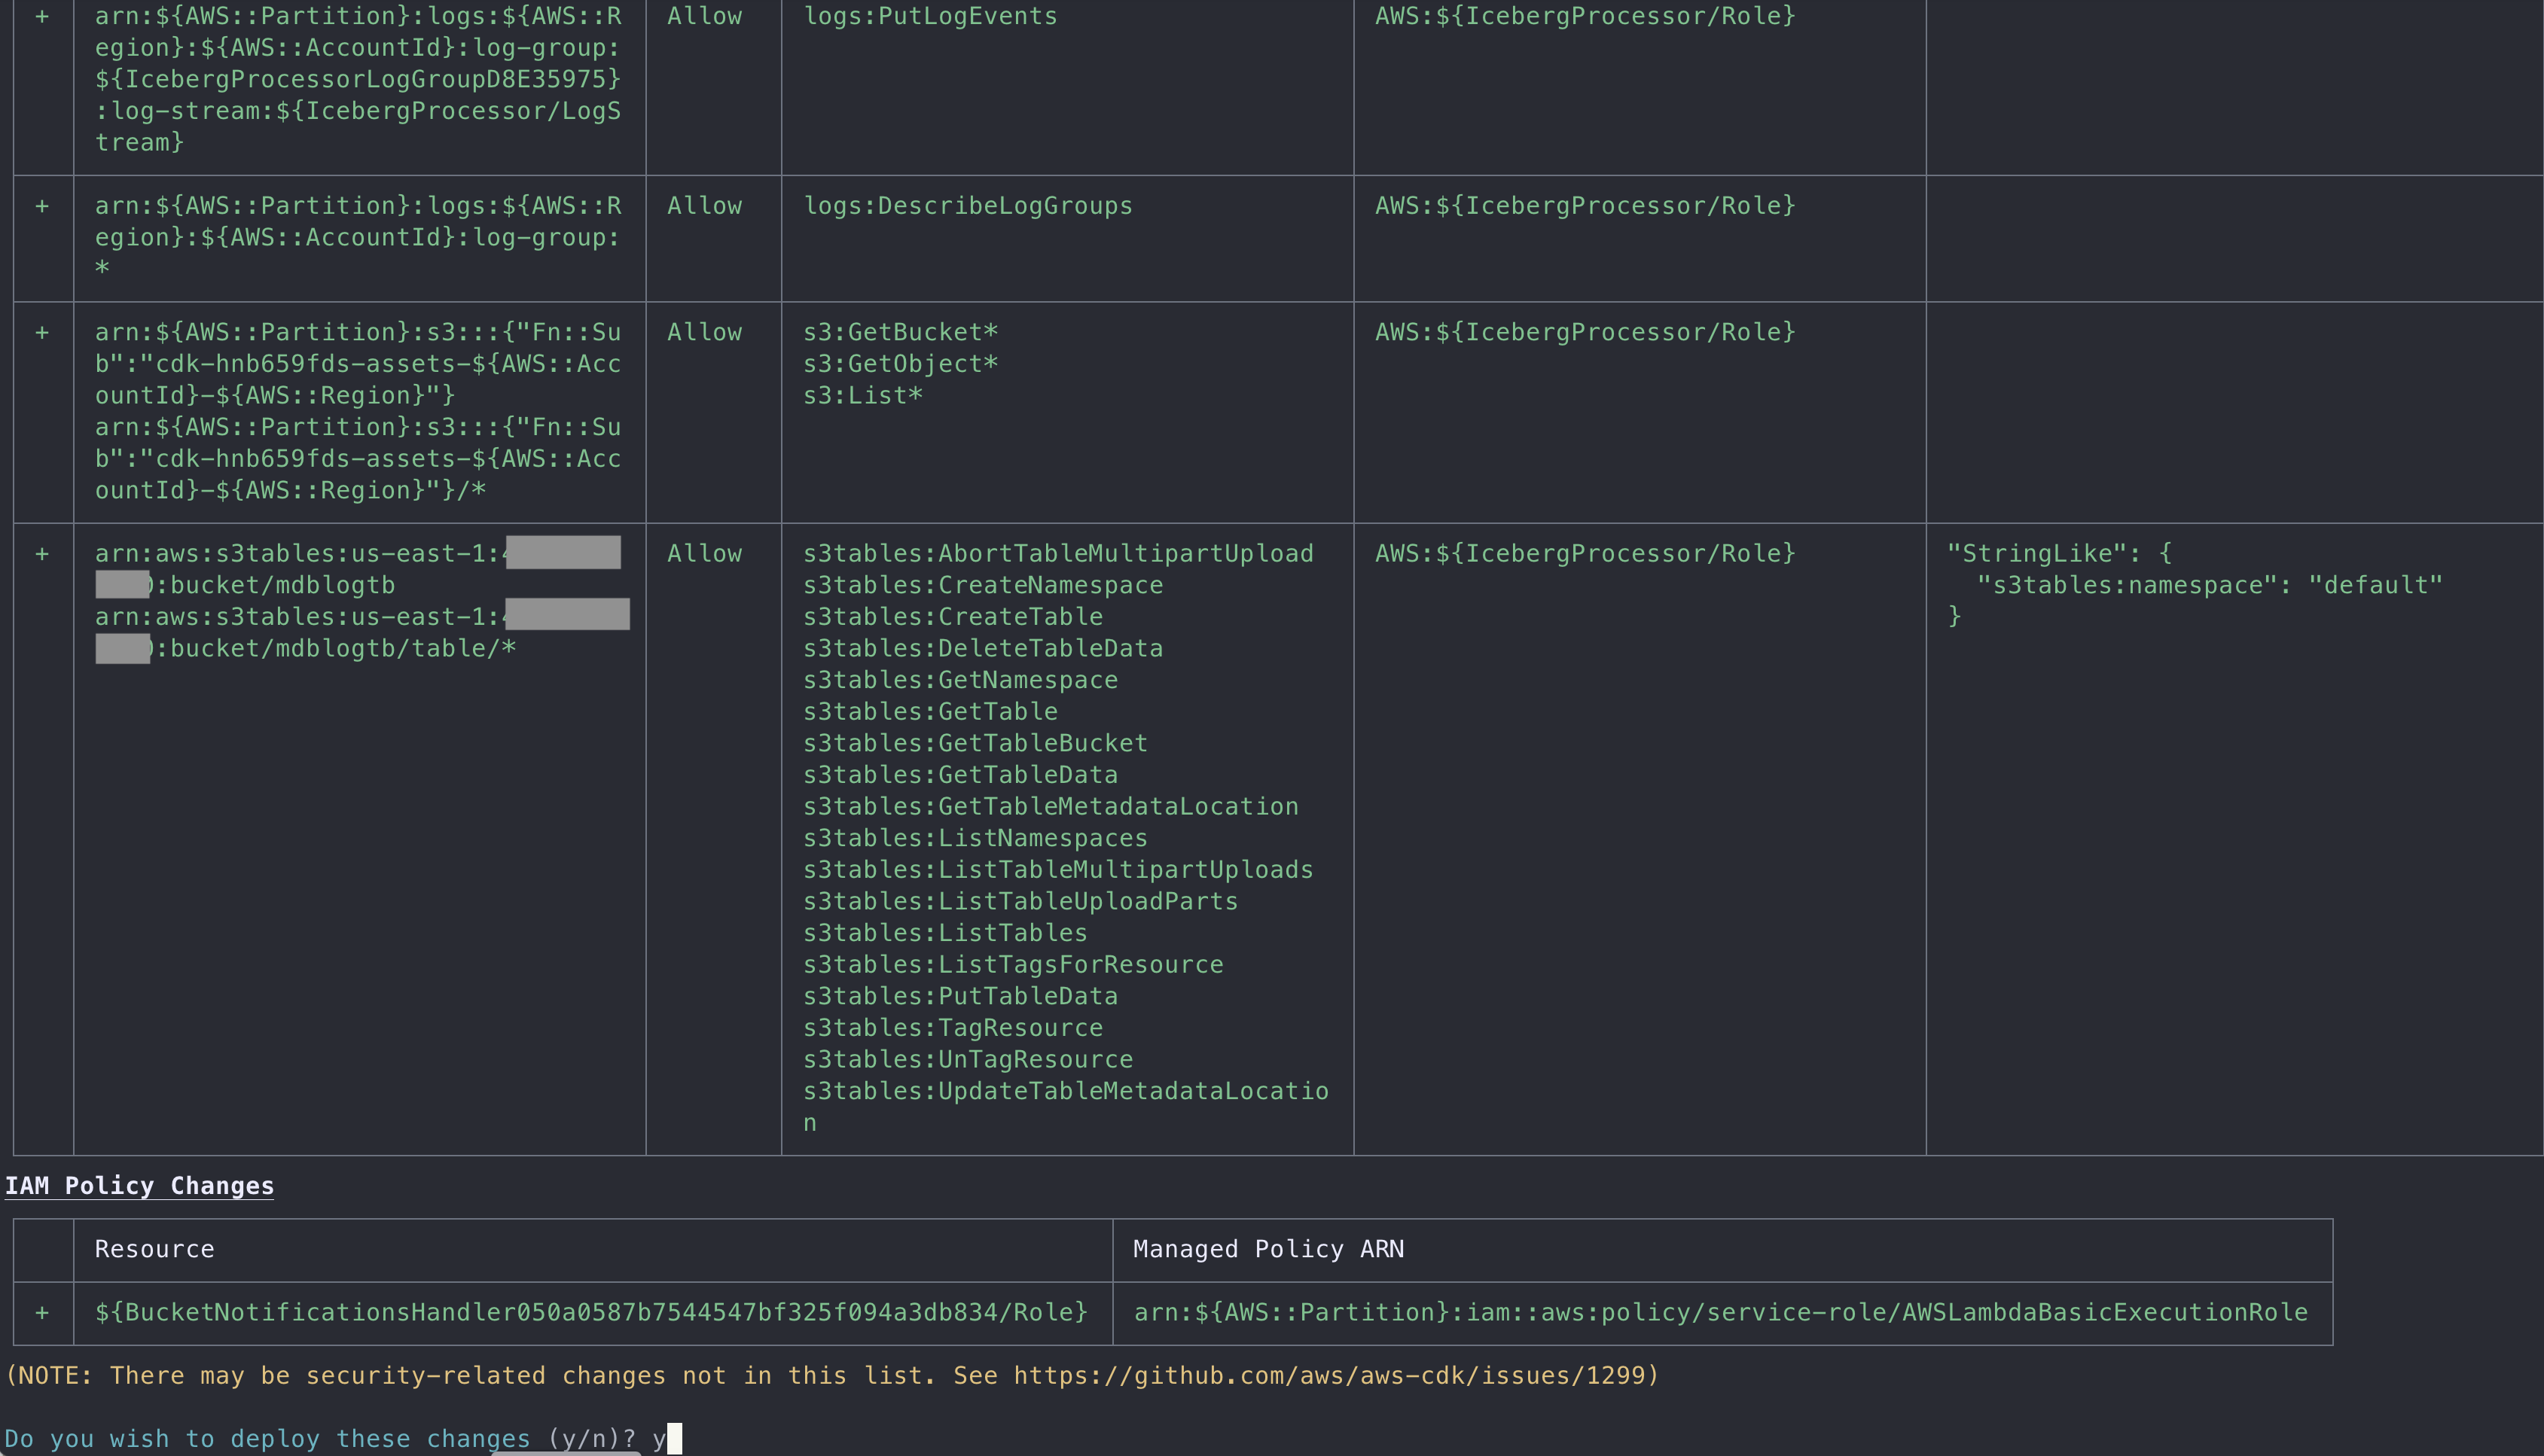Select the BucketNotificationsHandler Role resource text
Viewport: 2544px width, 1456px height.
pyautogui.click(x=590, y=1311)
